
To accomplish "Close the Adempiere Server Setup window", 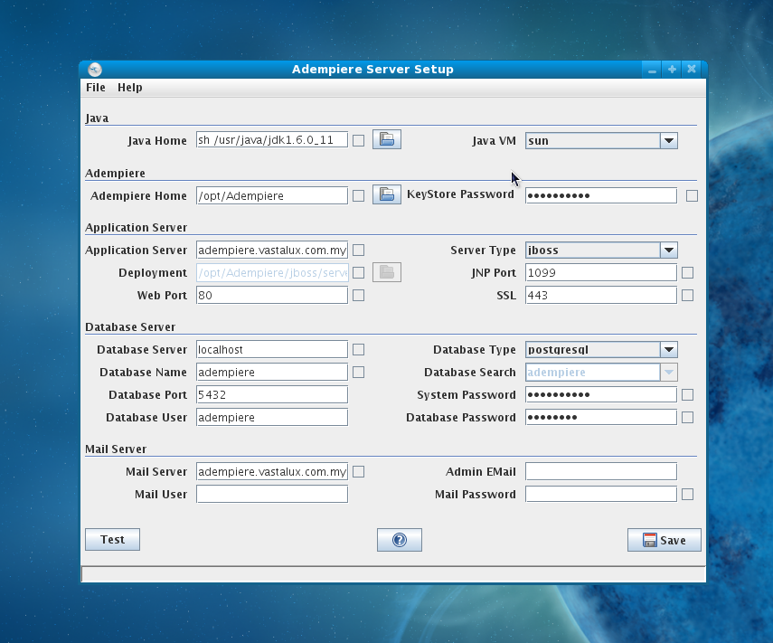I will (692, 70).
